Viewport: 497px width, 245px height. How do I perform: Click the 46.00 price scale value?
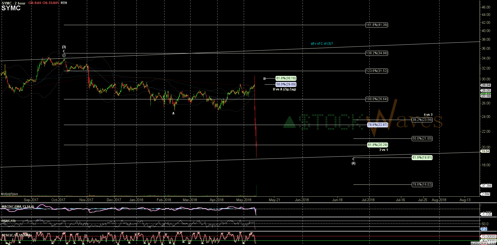486,7
